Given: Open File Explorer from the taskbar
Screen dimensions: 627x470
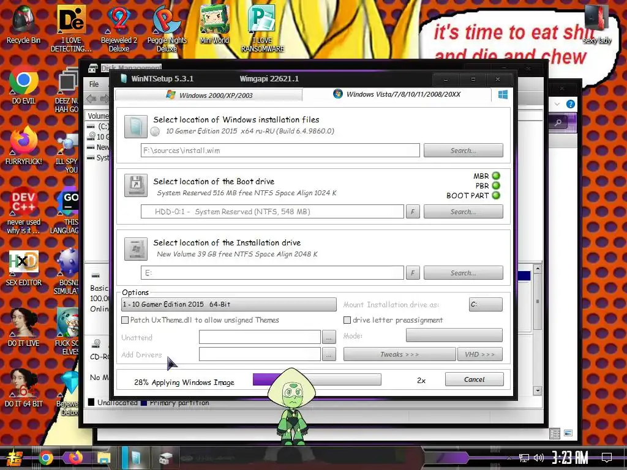Looking at the screenshot, I should (x=103, y=458).
